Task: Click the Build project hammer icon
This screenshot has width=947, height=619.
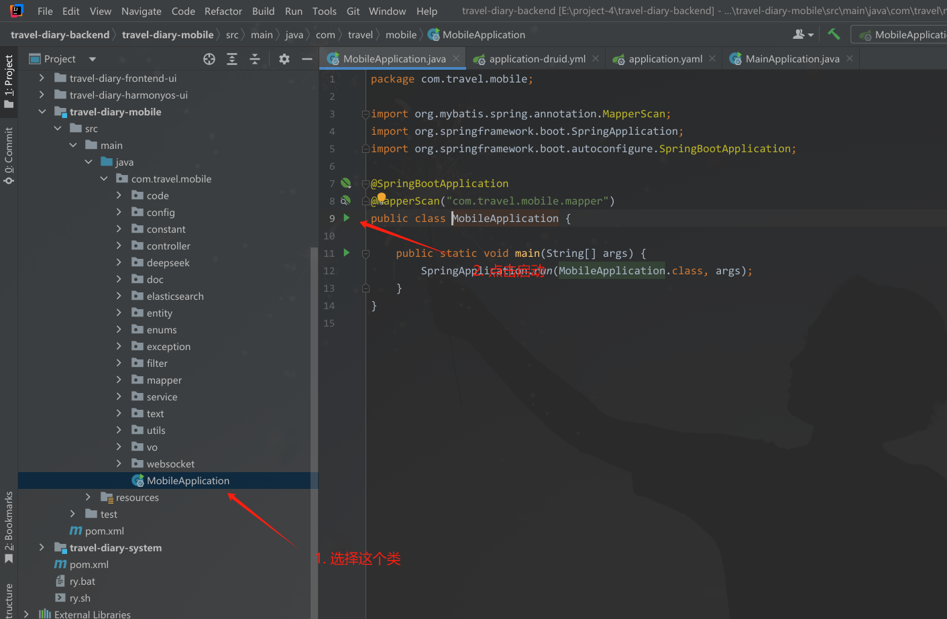Action: pos(834,34)
